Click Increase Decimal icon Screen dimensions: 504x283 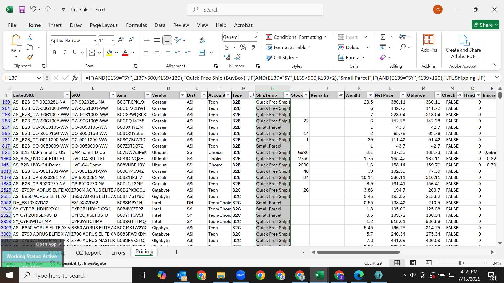[227, 57]
